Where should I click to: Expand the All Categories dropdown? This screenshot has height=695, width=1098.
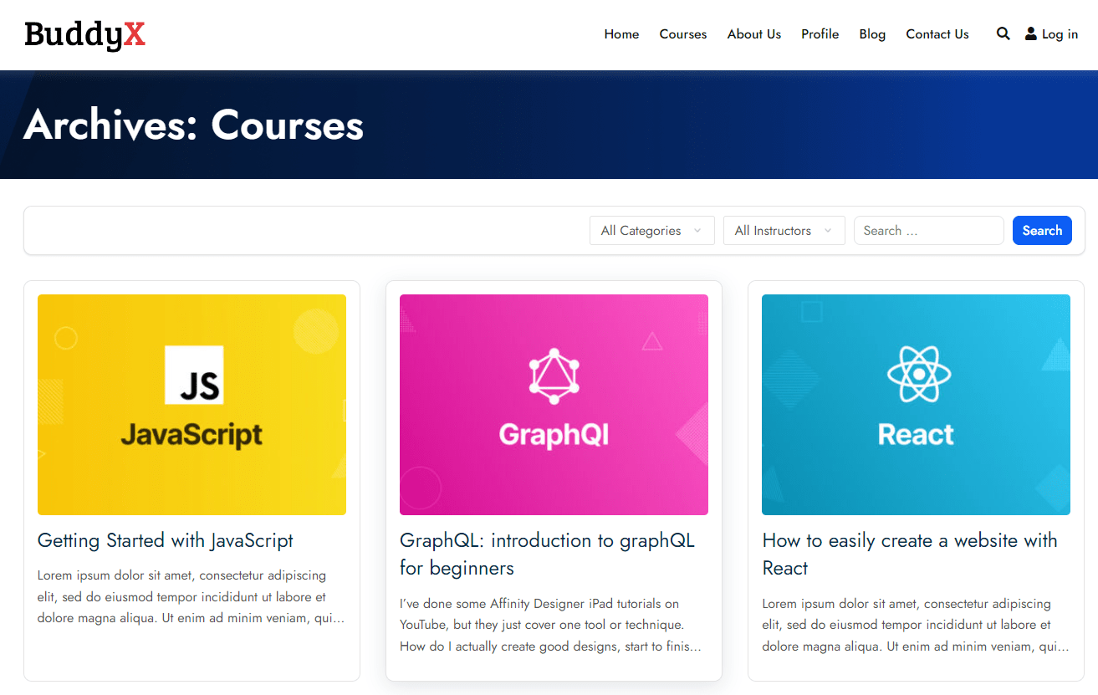[x=651, y=231]
